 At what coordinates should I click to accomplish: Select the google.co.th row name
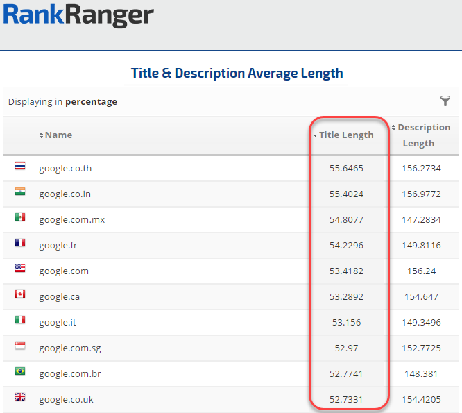(65, 169)
